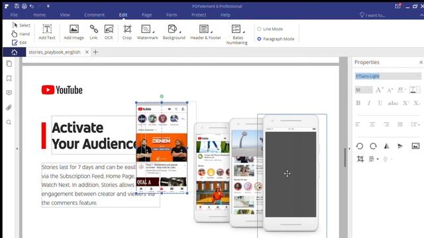Image resolution: width=424 pixels, height=238 pixels.
Task: Switch to the Page ribbon tab
Action: click(x=146, y=15)
